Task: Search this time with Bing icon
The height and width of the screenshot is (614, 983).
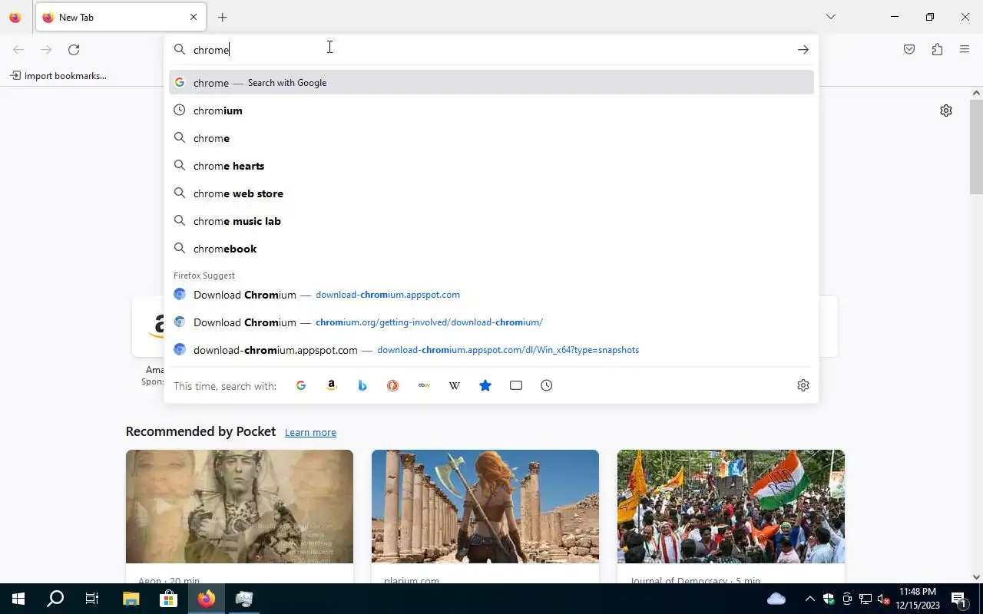Action: click(362, 385)
